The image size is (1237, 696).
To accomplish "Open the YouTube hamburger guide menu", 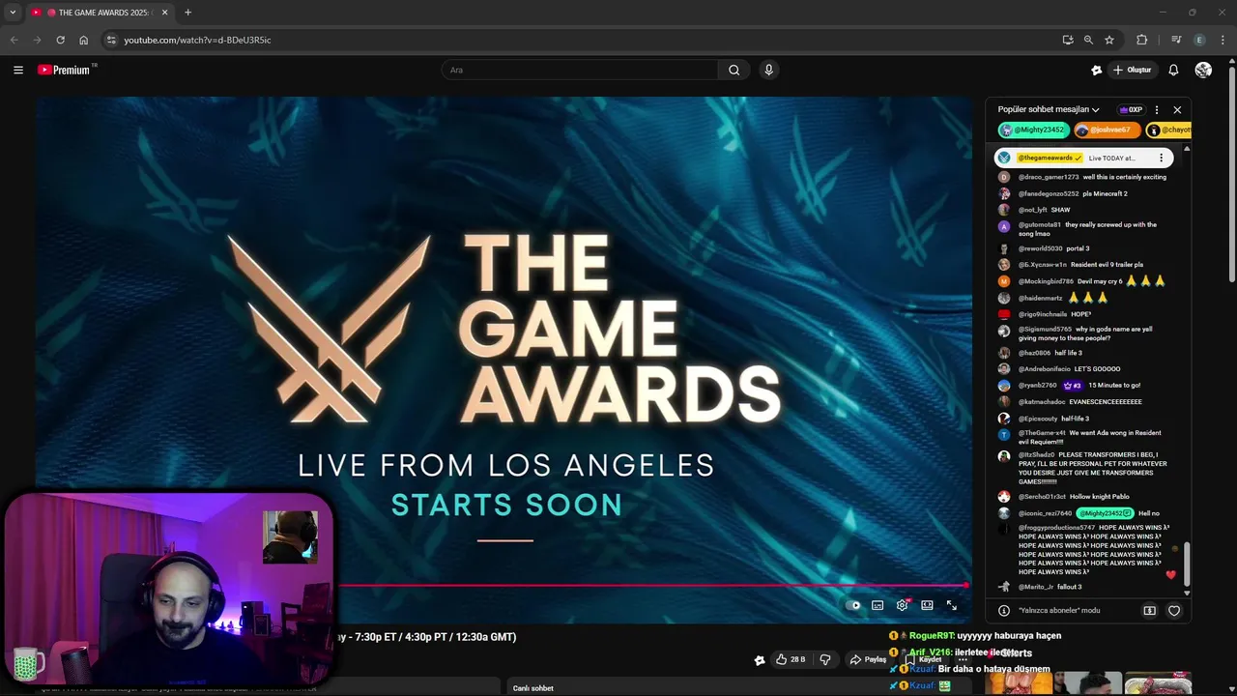I will click(18, 70).
